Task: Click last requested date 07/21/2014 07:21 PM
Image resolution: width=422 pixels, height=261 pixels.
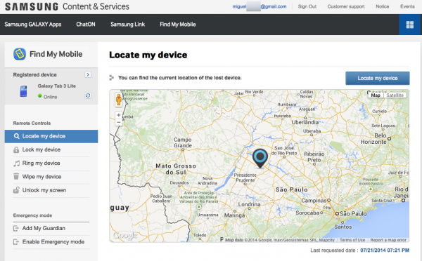Action: 385,250
